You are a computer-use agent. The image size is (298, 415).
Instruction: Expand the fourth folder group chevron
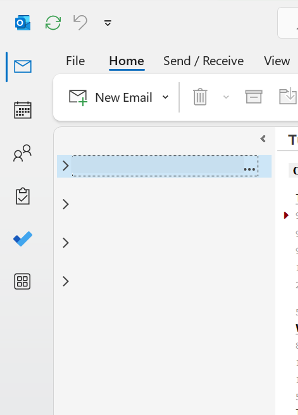point(66,281)
